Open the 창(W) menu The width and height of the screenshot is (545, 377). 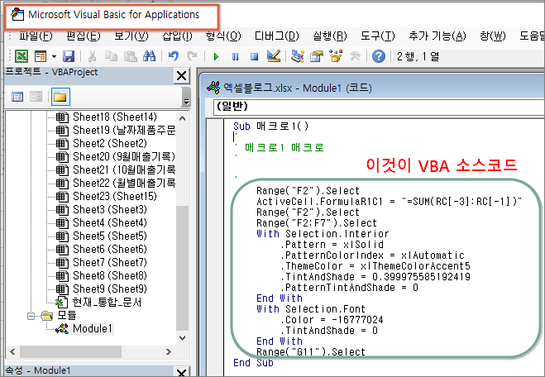tap(493, 36)
